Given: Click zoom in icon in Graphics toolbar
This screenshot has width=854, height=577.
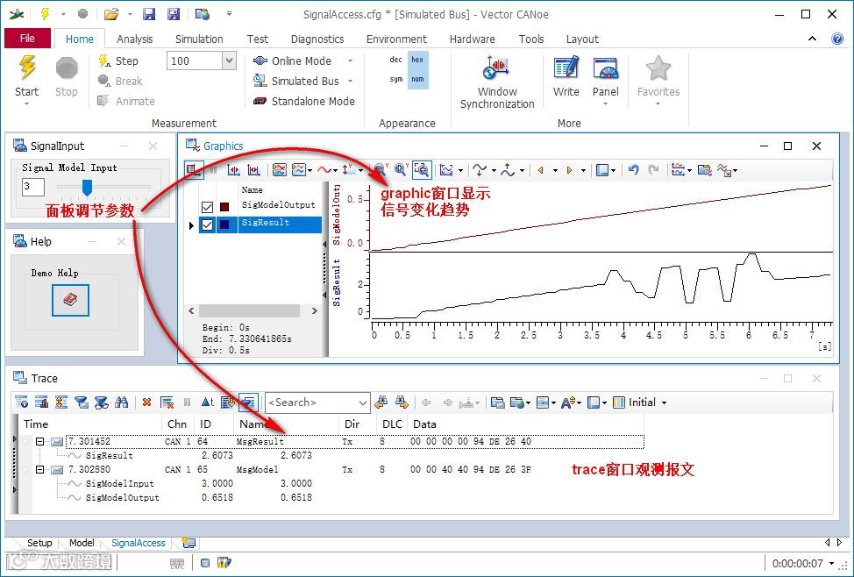Looking at the screenshot, I should (x=402, y=170).
